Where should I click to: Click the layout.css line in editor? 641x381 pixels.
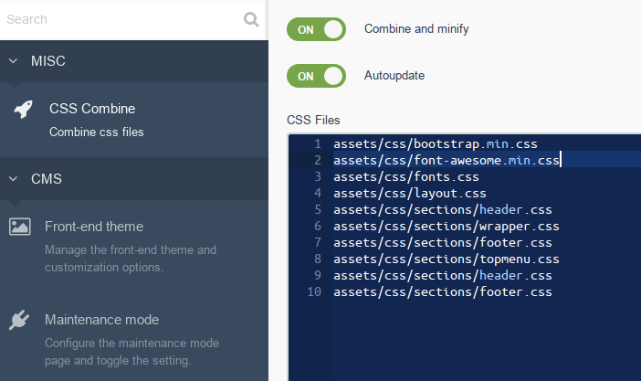pyautogui.click(x=409, y=193)
